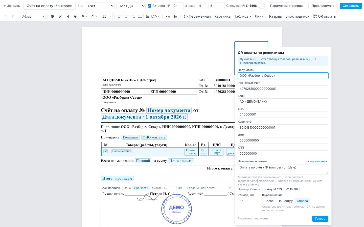This screenshot has height=227, width=364.
Task: Align text to the right
Action: click(x=133, y=16)
